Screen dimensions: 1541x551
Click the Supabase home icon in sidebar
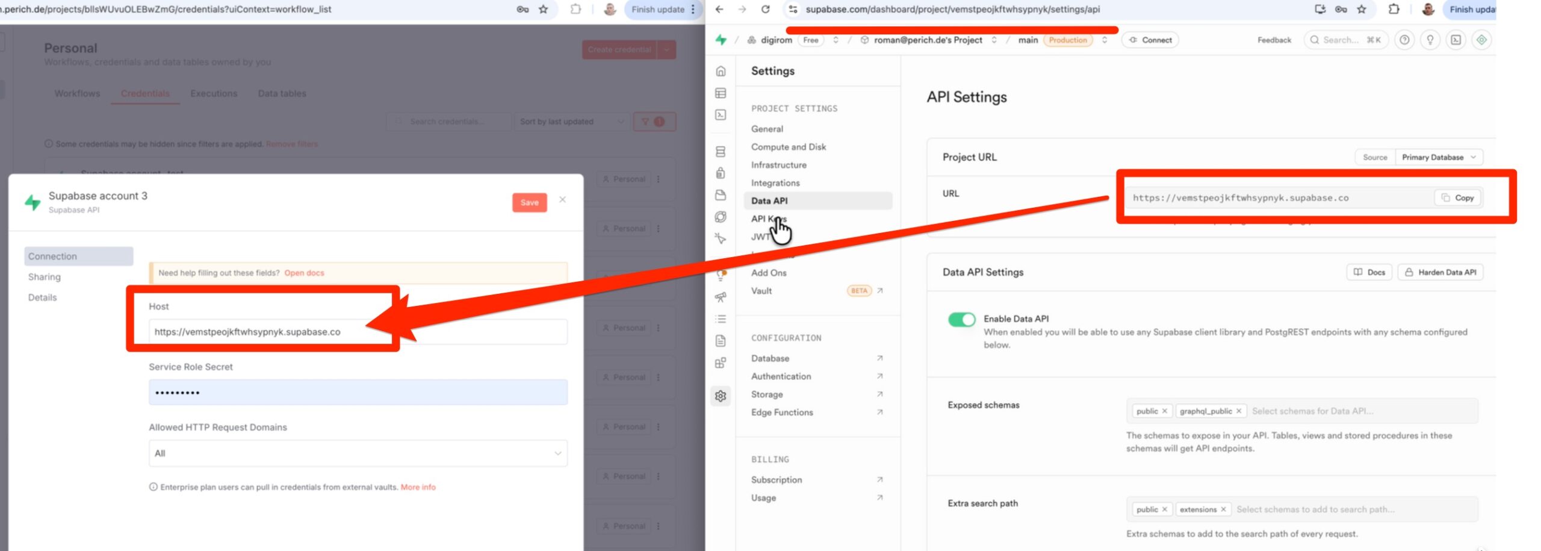pyautogui.click(x=721, y=72)
